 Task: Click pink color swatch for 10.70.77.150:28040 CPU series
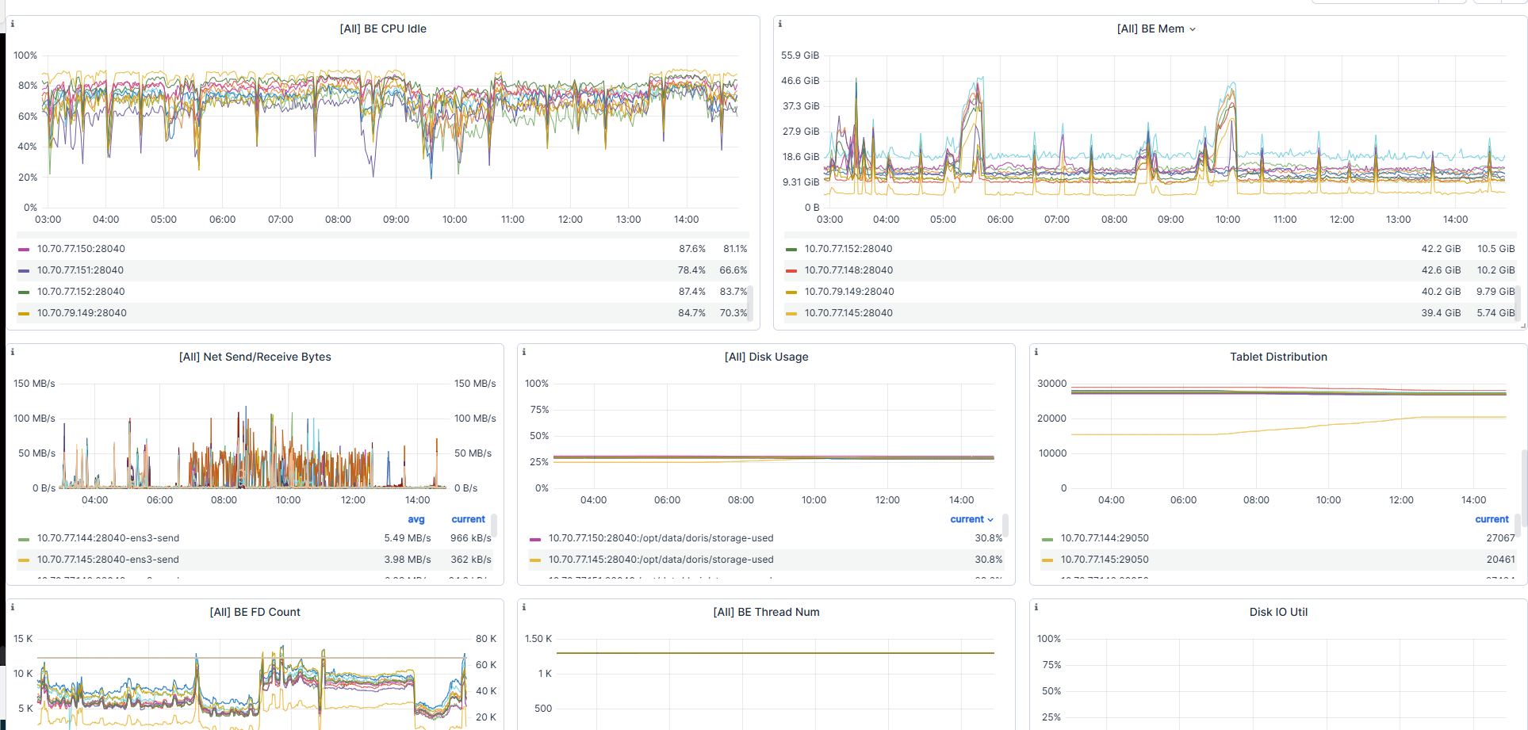[x=24, y=250]
